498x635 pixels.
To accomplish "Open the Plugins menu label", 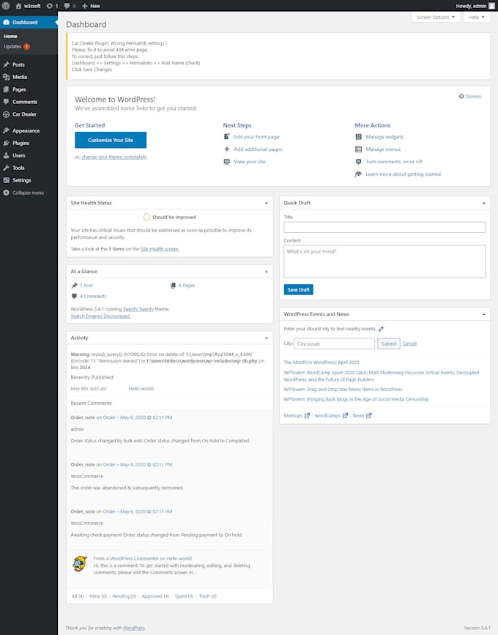I will coord(21,143).
